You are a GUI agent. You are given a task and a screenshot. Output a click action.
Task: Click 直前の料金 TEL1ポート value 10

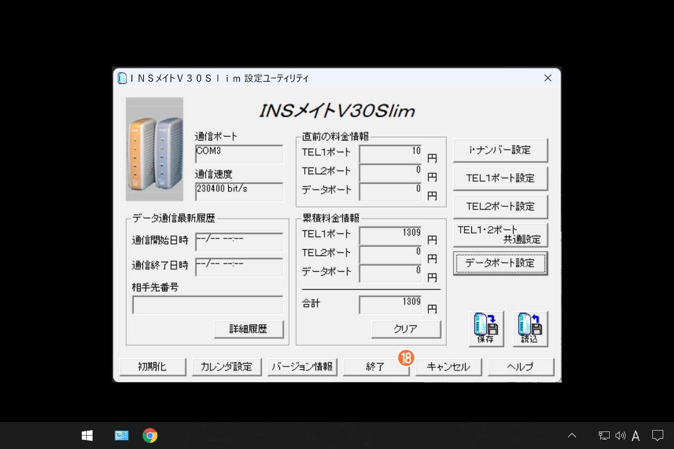(390, 154)
